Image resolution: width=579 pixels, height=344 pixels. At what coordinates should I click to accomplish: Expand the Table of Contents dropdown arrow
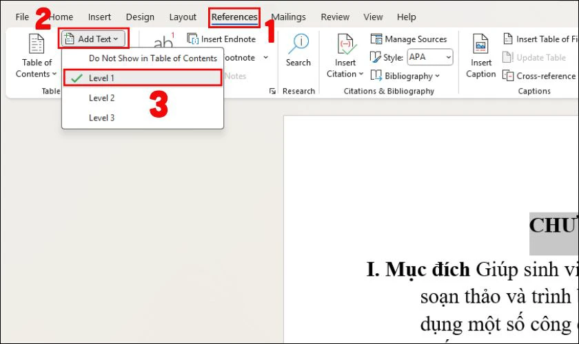[54, 74]
